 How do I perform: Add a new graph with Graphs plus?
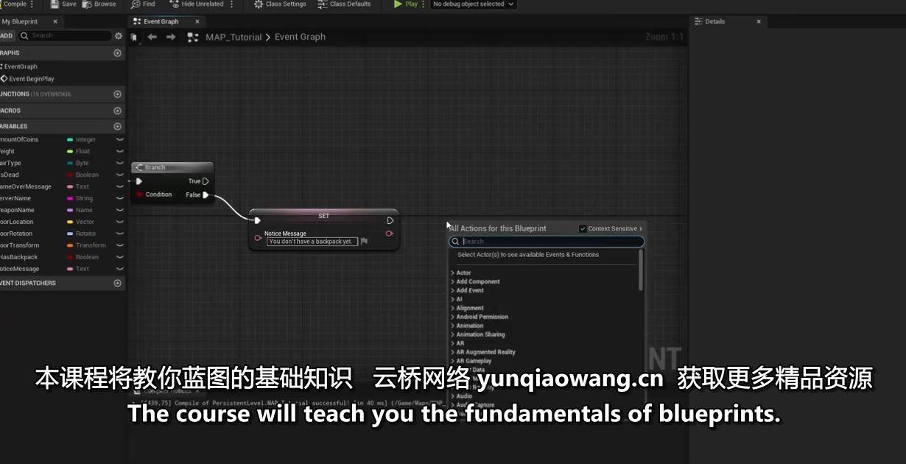[x=117, y=53]
